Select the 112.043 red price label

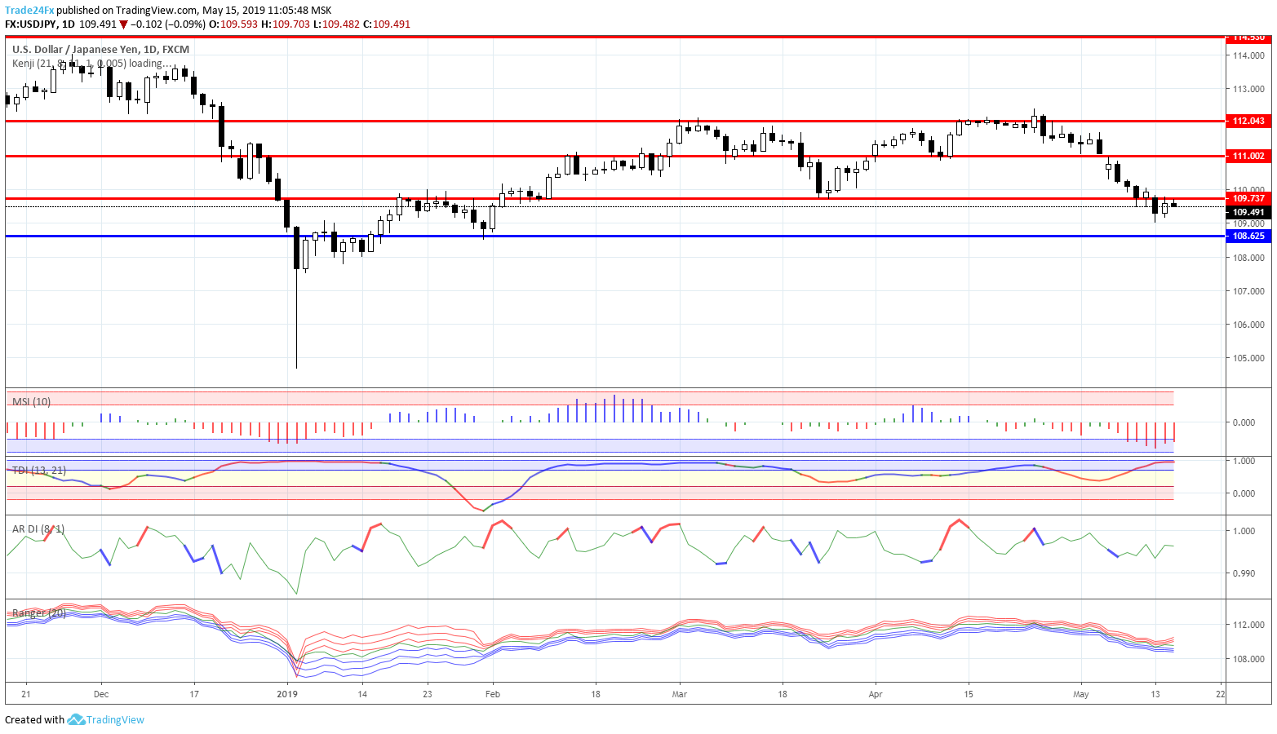1248,121
